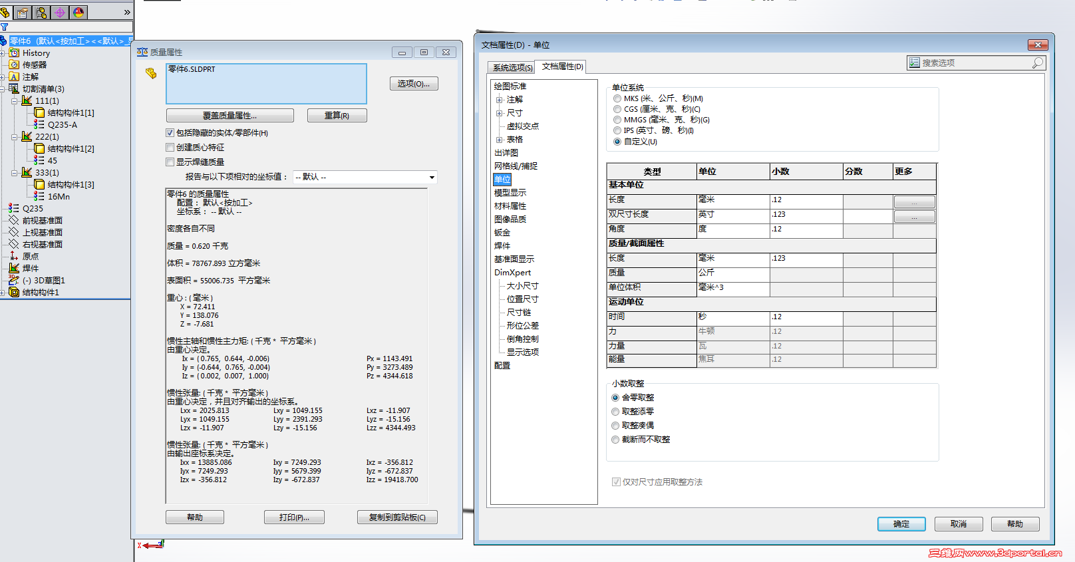Open 图像品质 in the properties list
This screenshot has width=1075, height=562.
point(510,219)
